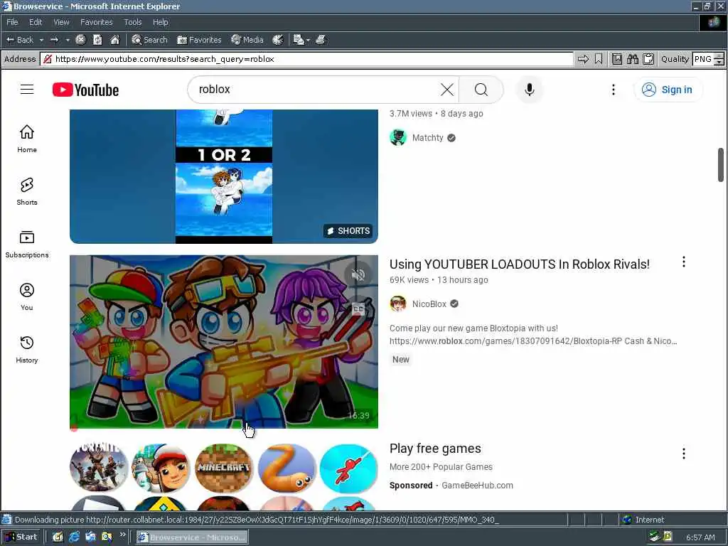Open YouTube settings three-dot menu

coord(614,90)
